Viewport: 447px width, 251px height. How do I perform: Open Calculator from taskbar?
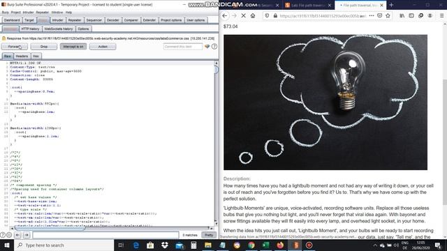(193, 245)
